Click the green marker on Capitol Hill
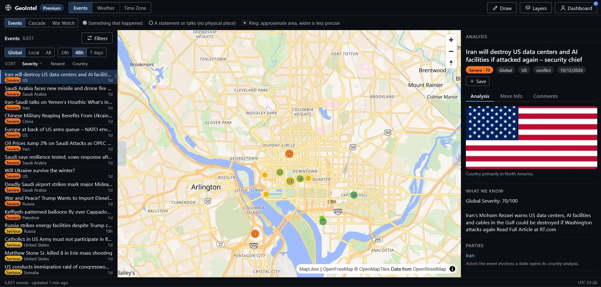601x287 pixels. click(354, 195)
